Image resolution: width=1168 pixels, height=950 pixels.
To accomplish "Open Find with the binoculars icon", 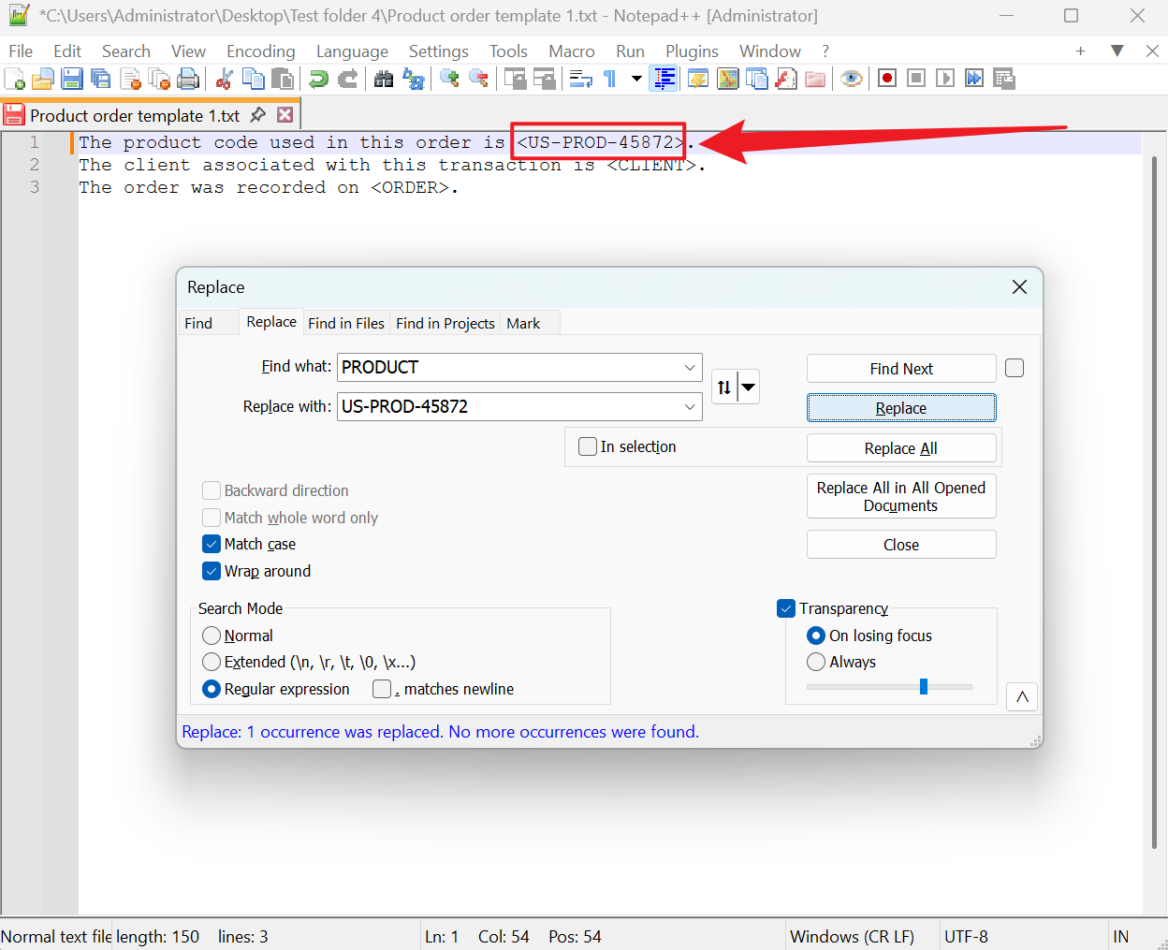I will click(384, 79).
